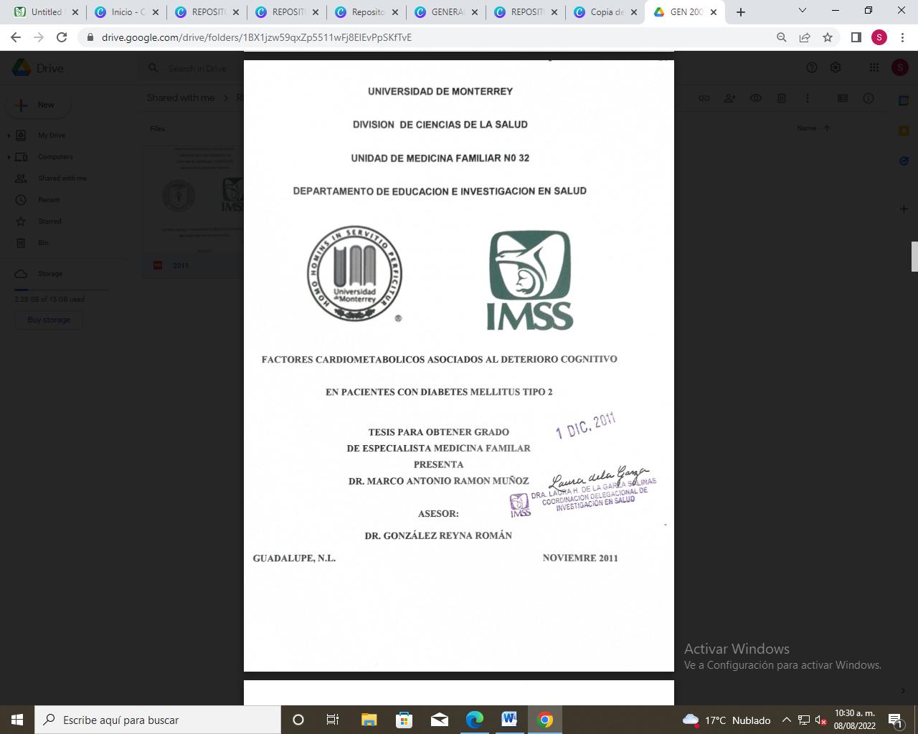Open the Google apps grid
The image size is (918, 734).
[874, 67]
